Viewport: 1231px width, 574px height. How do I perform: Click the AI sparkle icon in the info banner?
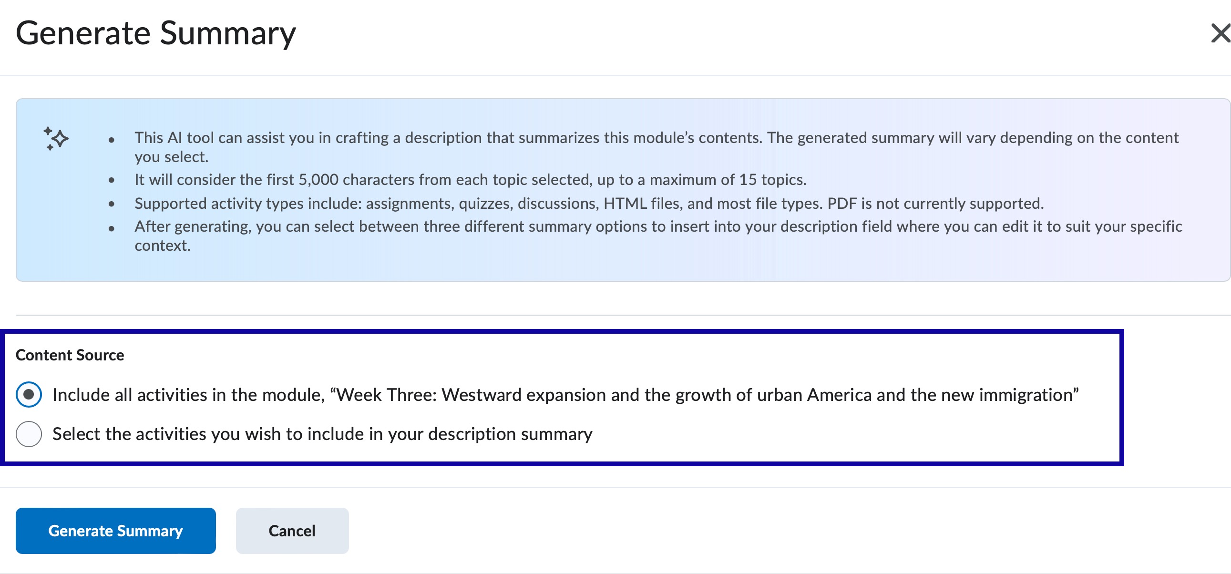click(55, 139)
